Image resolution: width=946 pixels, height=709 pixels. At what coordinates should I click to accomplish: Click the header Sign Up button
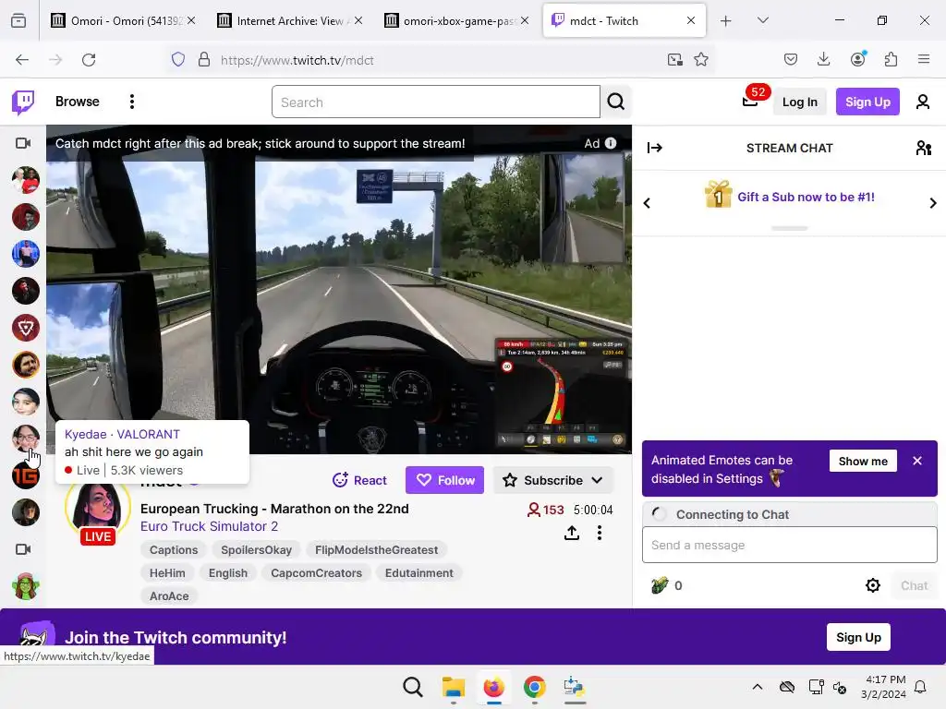867,102
